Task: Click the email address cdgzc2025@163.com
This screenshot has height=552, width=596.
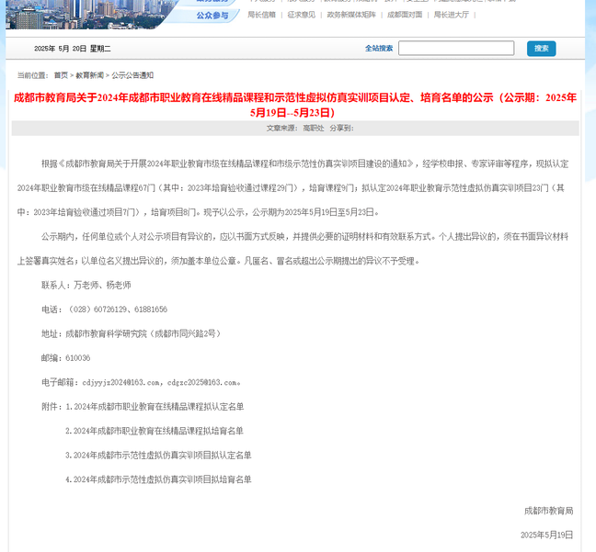Action: (202, 382)
